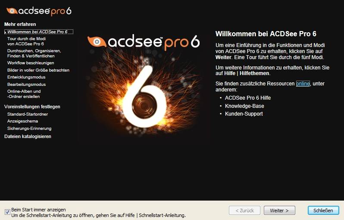Open 'Sicherungs-Erinnerung' setting
Screen dimensions: 344x220
(x=29, y=128)
